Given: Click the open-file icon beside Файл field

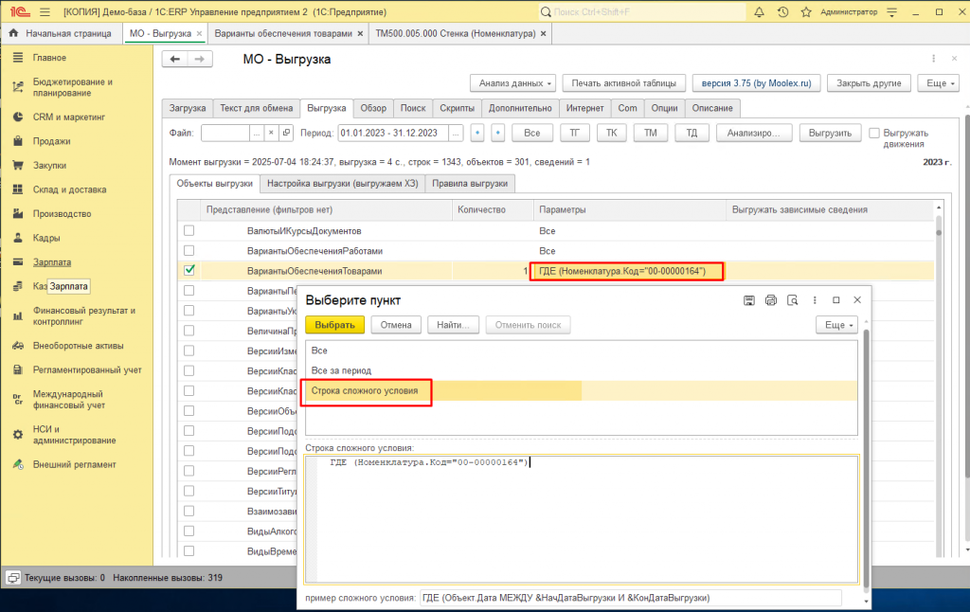Looking at the screenshot, I should 286,133.
